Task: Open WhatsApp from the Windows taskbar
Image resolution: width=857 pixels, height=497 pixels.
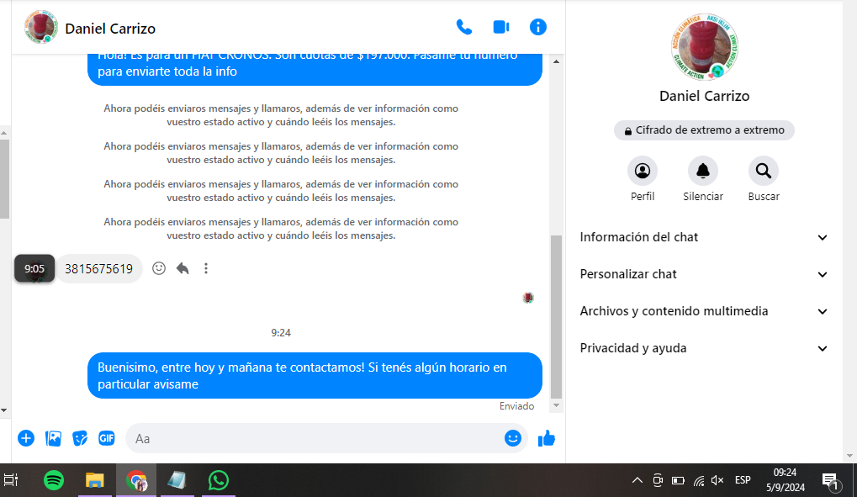Action: [x=219, y=480]
